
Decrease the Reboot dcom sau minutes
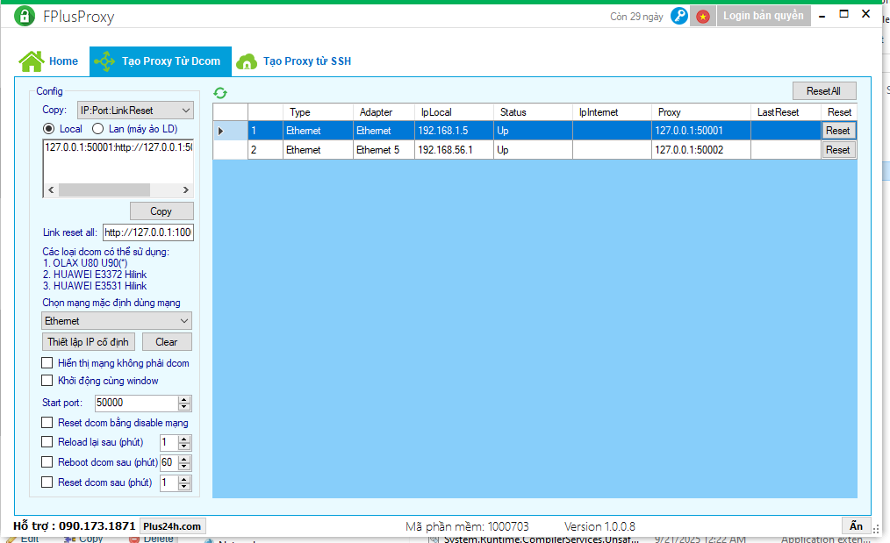point(184,467)
